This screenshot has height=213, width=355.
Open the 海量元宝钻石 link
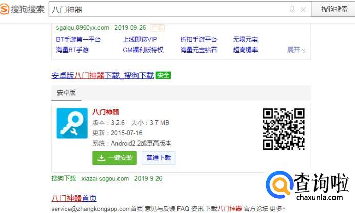[x=199, y=50]
